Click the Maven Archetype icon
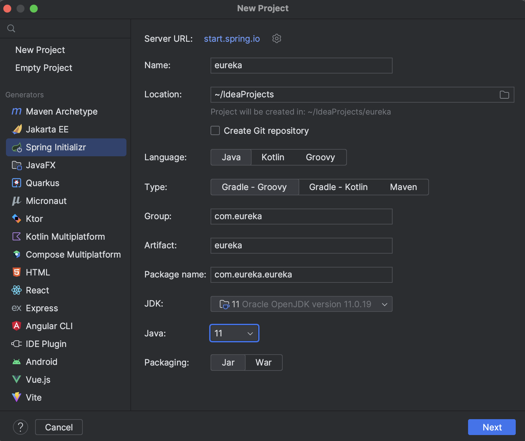The height and width of the screenshot is (441, 525). click(x=17, y=112)
